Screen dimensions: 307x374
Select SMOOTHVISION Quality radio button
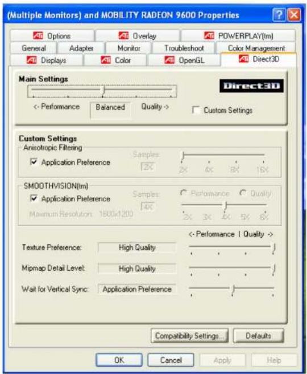(243, 193)
